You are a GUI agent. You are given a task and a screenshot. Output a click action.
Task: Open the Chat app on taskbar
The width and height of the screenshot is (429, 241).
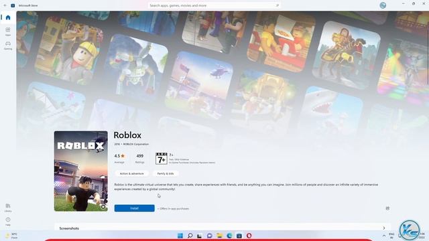click(x=210, y=236)
